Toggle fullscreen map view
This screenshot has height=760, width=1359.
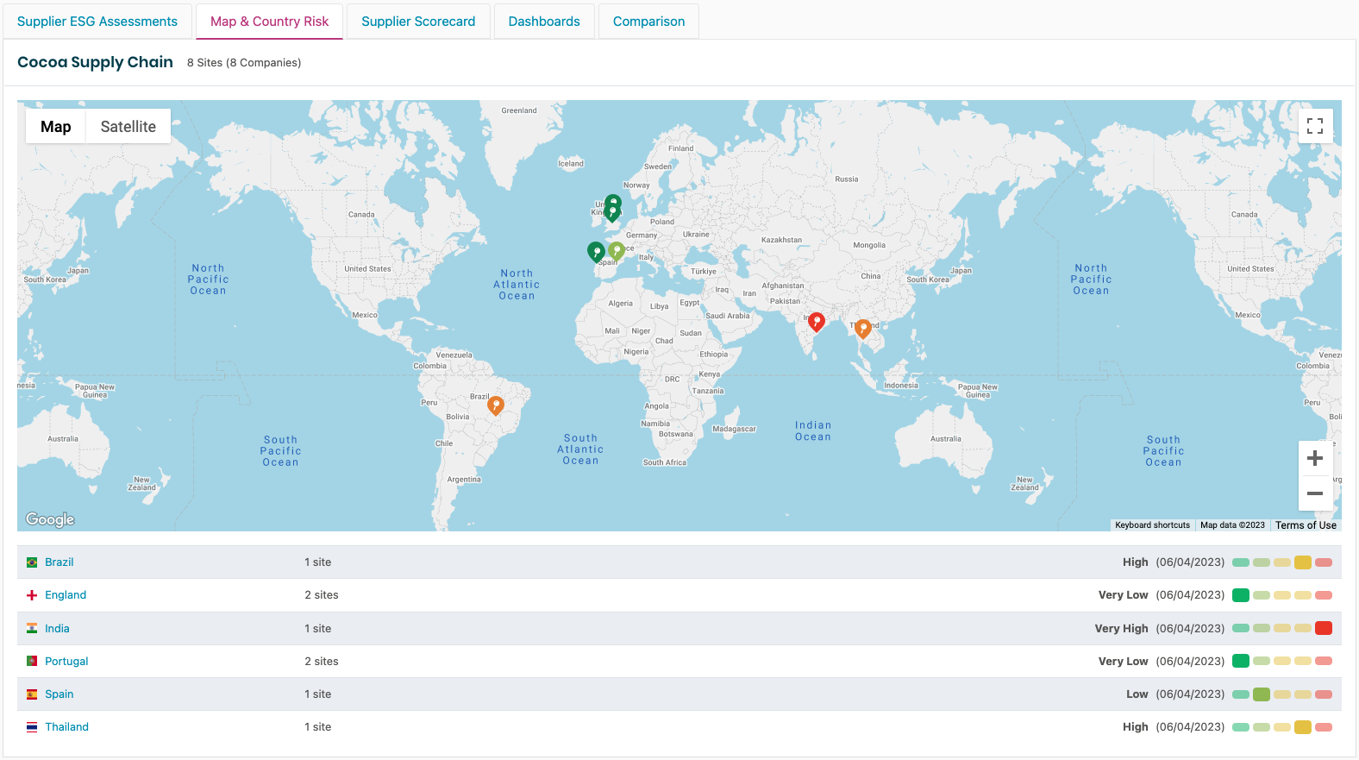(x=1315, y=126)
